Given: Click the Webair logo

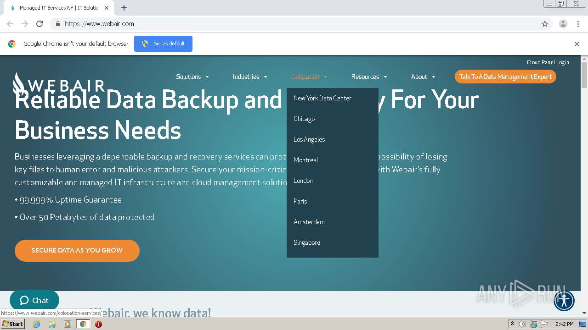Looking at the screenshot, I should [x=59, y=84].
